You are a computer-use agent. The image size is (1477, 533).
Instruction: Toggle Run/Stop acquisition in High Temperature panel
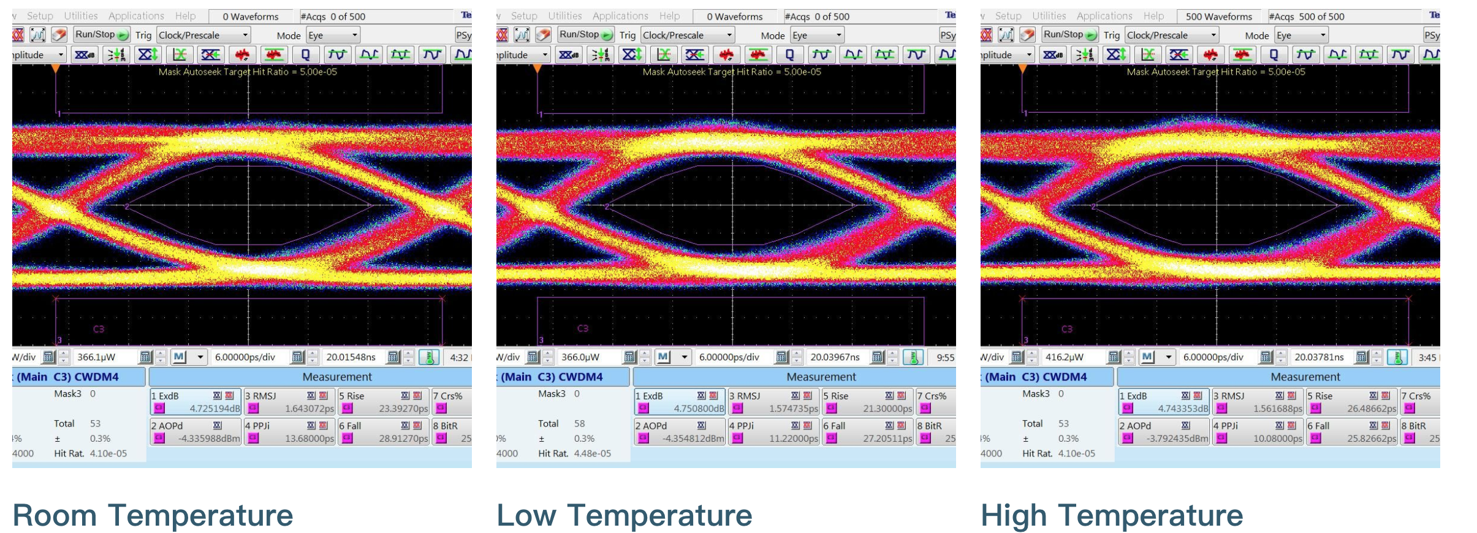[1070, 35]
